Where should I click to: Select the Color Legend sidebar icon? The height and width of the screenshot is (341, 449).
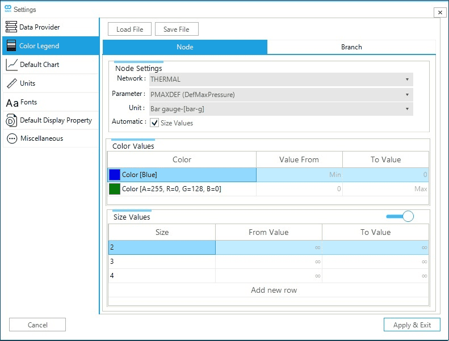pos(11,46)
